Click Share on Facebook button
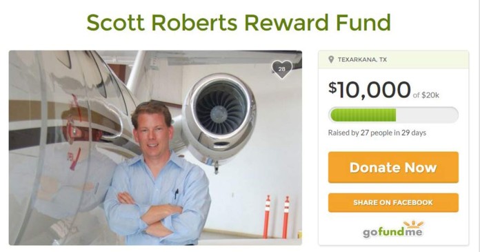 pos(393,203)
